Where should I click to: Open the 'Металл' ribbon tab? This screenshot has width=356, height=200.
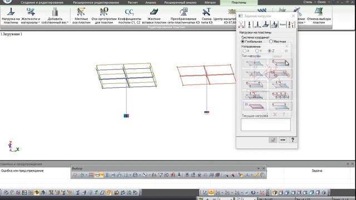pos(210,2)
